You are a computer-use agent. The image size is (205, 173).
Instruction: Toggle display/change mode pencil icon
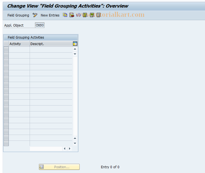tap(35, 15)
